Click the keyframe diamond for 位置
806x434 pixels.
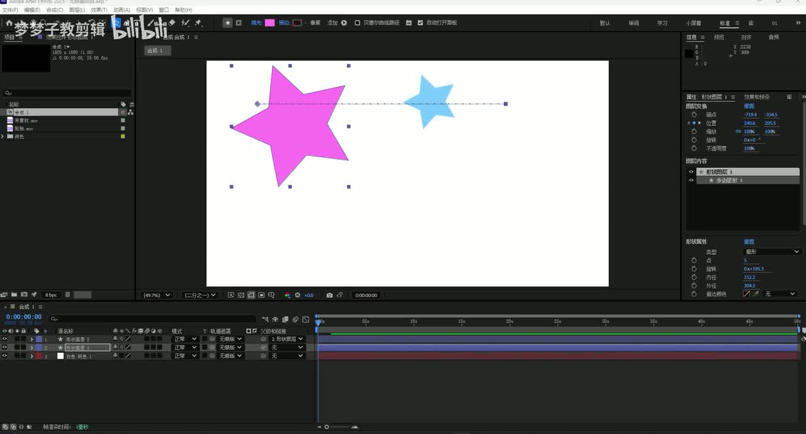[694, 123]
